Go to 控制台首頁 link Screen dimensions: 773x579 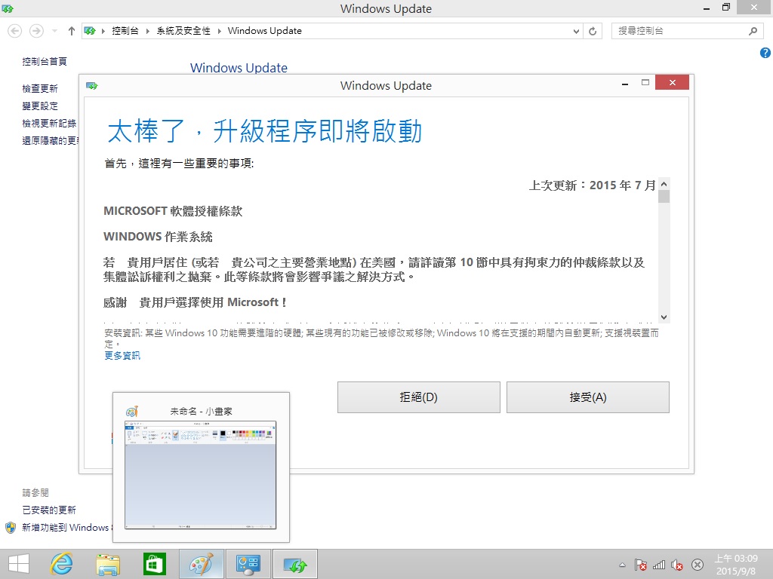[x=45, y=62]
